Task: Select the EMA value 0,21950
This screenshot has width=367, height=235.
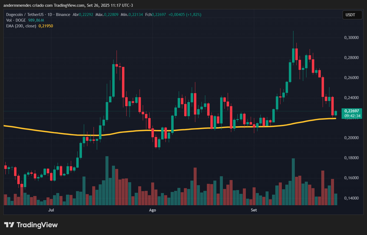Action: [46, 26]
